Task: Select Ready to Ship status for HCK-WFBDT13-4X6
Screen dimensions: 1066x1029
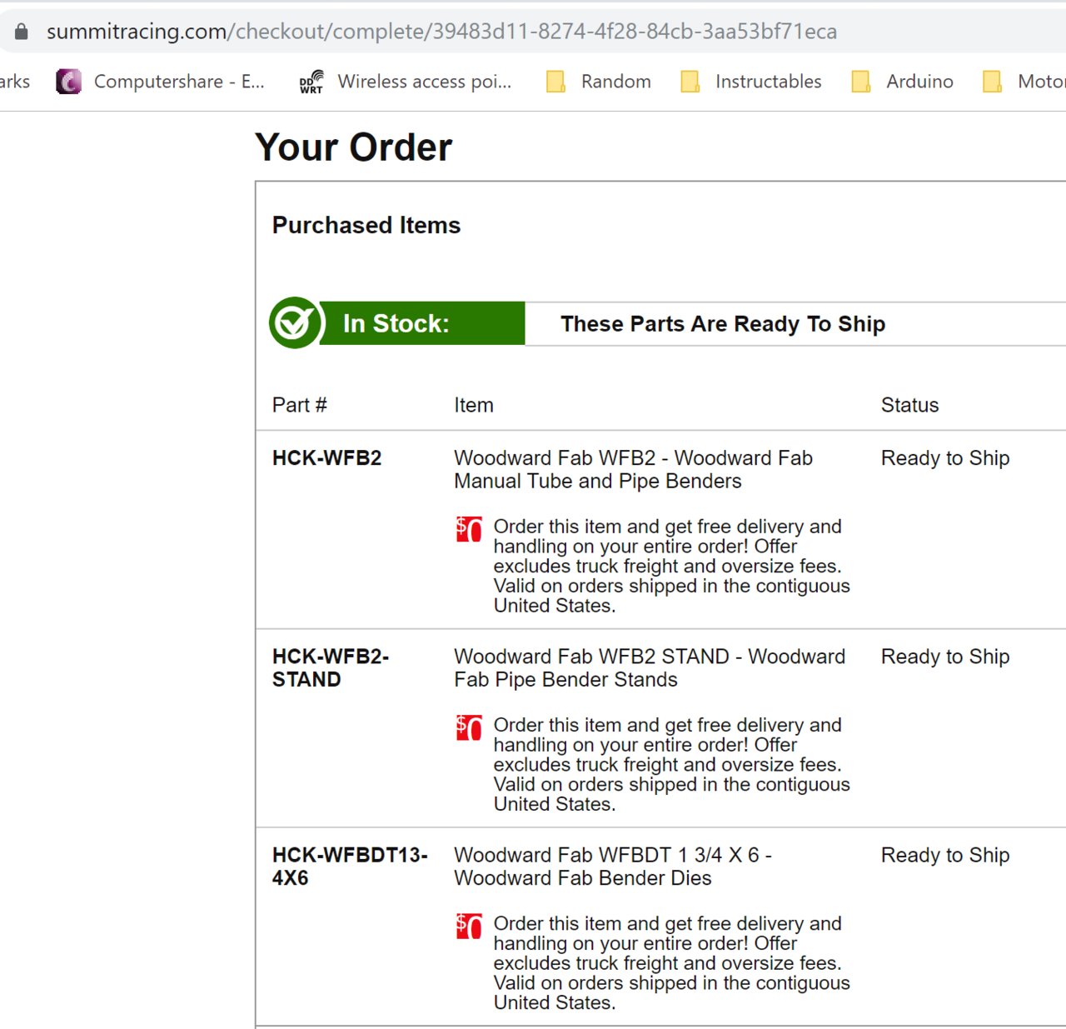Action: pos(945,855)
